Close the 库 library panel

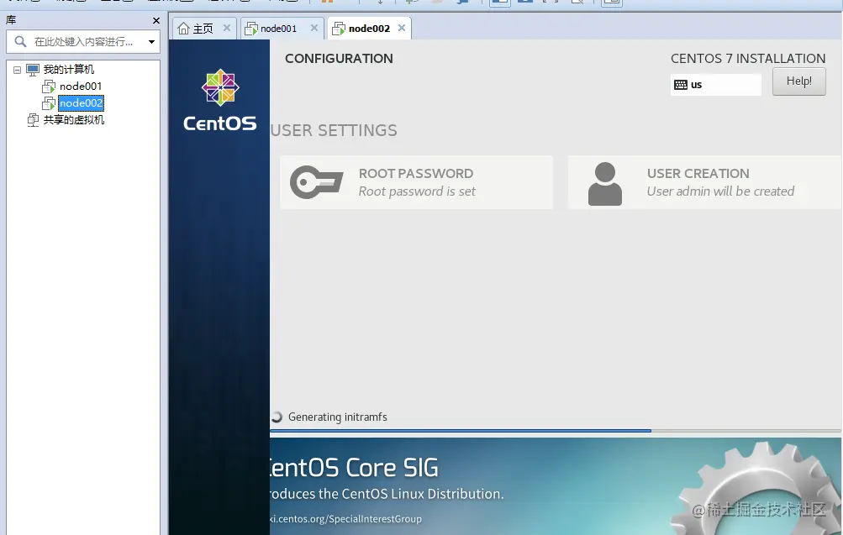click(156, 20)
